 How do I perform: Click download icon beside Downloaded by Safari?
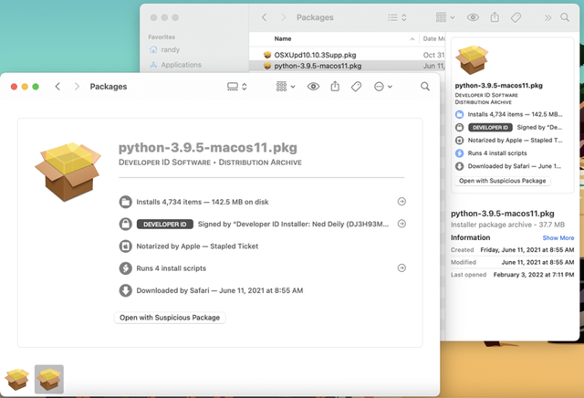click(126, 290)
